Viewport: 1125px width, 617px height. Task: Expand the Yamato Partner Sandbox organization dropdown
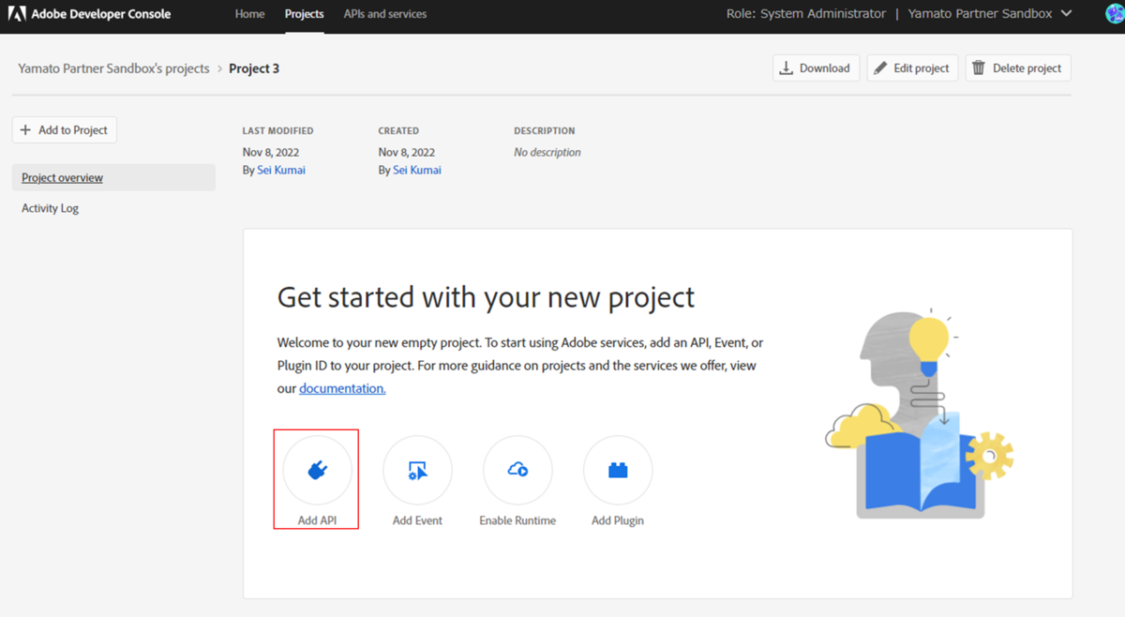click(x=990, y=14)
